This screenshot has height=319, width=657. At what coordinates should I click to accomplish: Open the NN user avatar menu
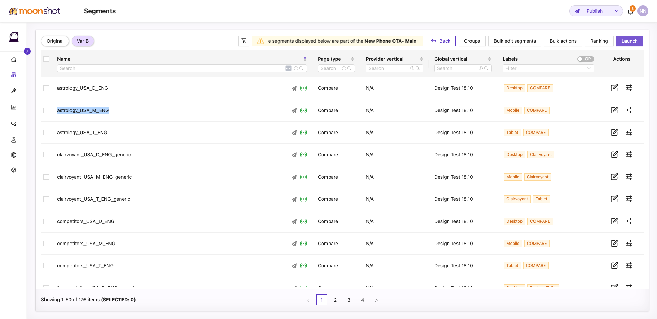click(643, 11)
